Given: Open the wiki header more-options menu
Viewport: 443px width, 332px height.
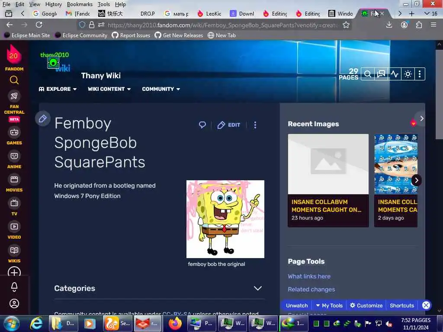Looking at the screenshot, I should 420,74.
